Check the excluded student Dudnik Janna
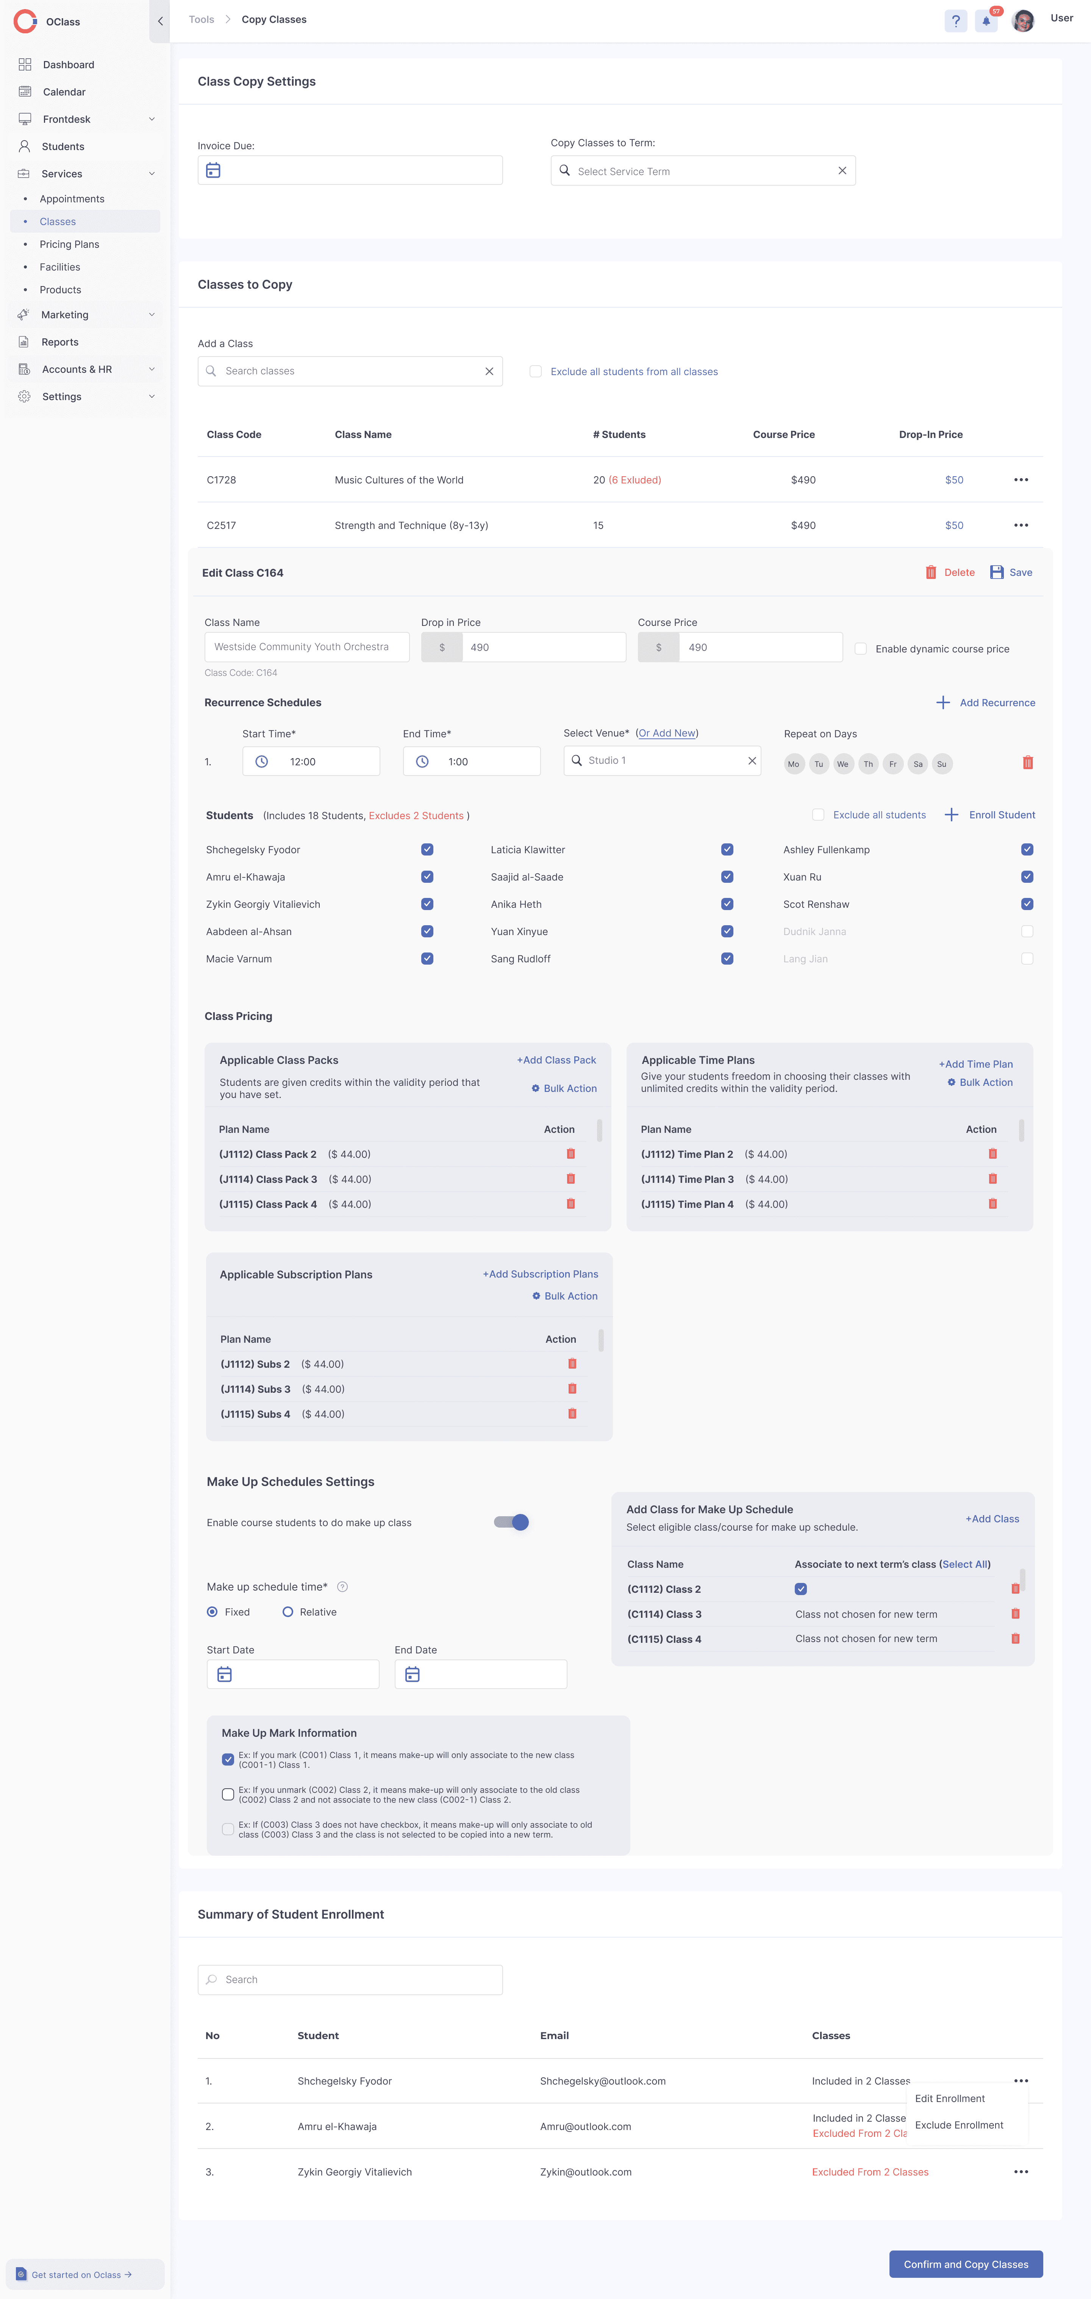Viewport: 1091px width, 2299px height. point(1028,932)
